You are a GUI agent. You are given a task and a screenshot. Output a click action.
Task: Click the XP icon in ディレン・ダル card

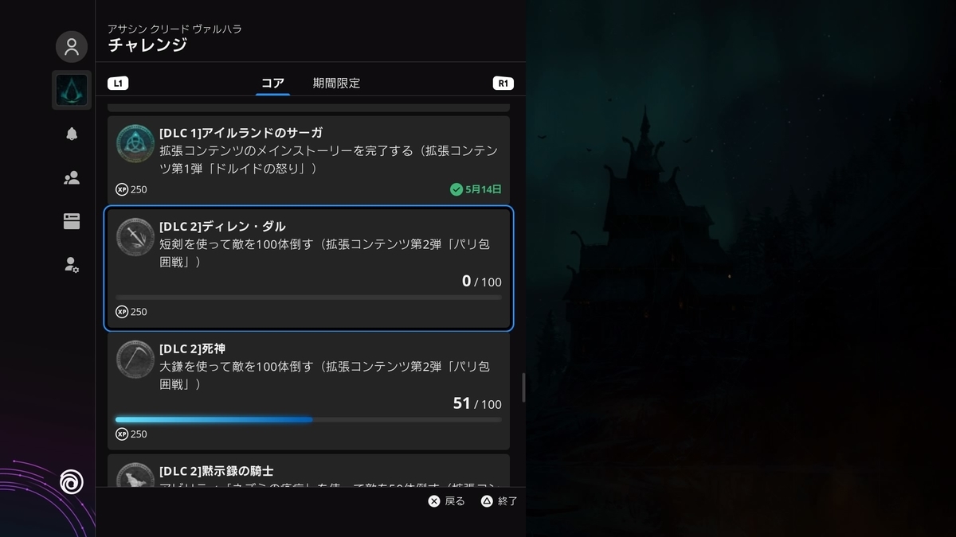pos(122,312)
